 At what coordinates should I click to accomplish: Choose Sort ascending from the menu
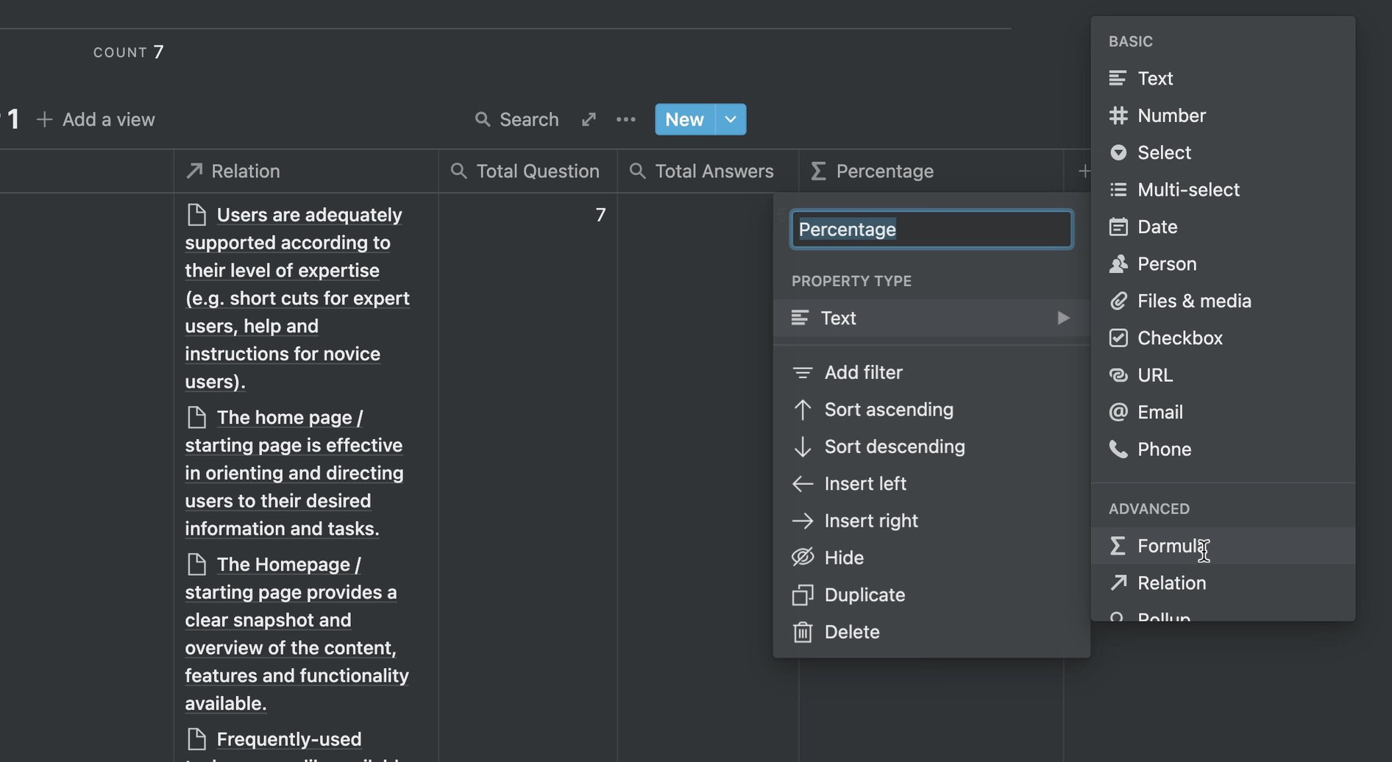(x=888, y=410)
